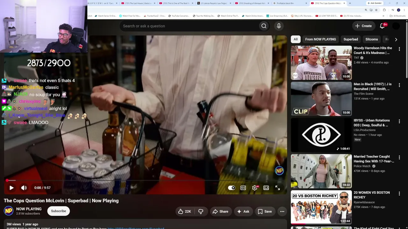
Task: Open IBYSS Urban Rotations mix thumbnail
Action: 321,135
